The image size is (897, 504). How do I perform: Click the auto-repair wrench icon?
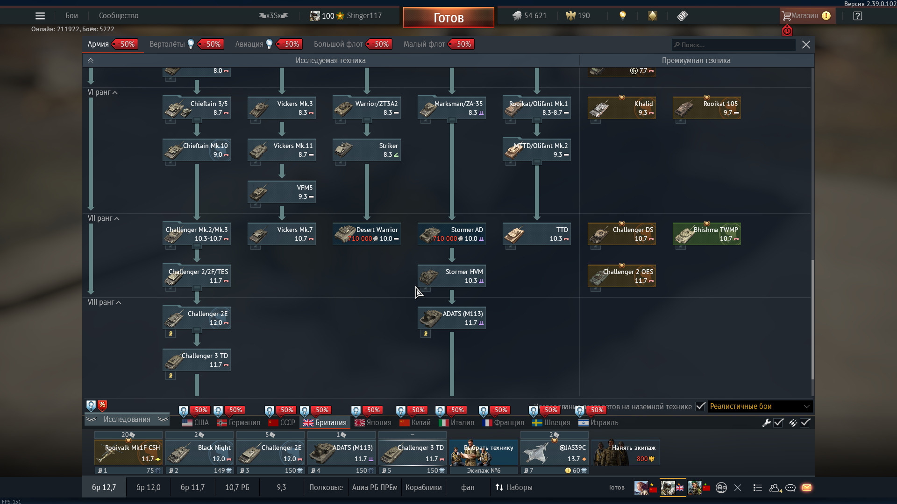[x=767, y=423]
